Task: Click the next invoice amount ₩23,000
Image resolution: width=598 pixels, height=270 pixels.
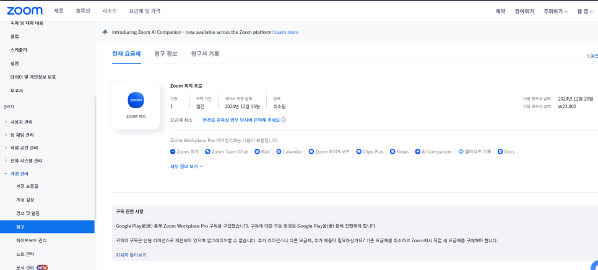Action: click(567, 107)
